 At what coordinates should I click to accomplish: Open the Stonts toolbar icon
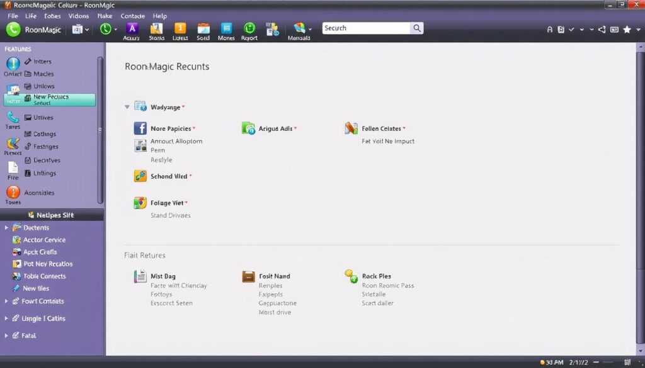[156, 28]
